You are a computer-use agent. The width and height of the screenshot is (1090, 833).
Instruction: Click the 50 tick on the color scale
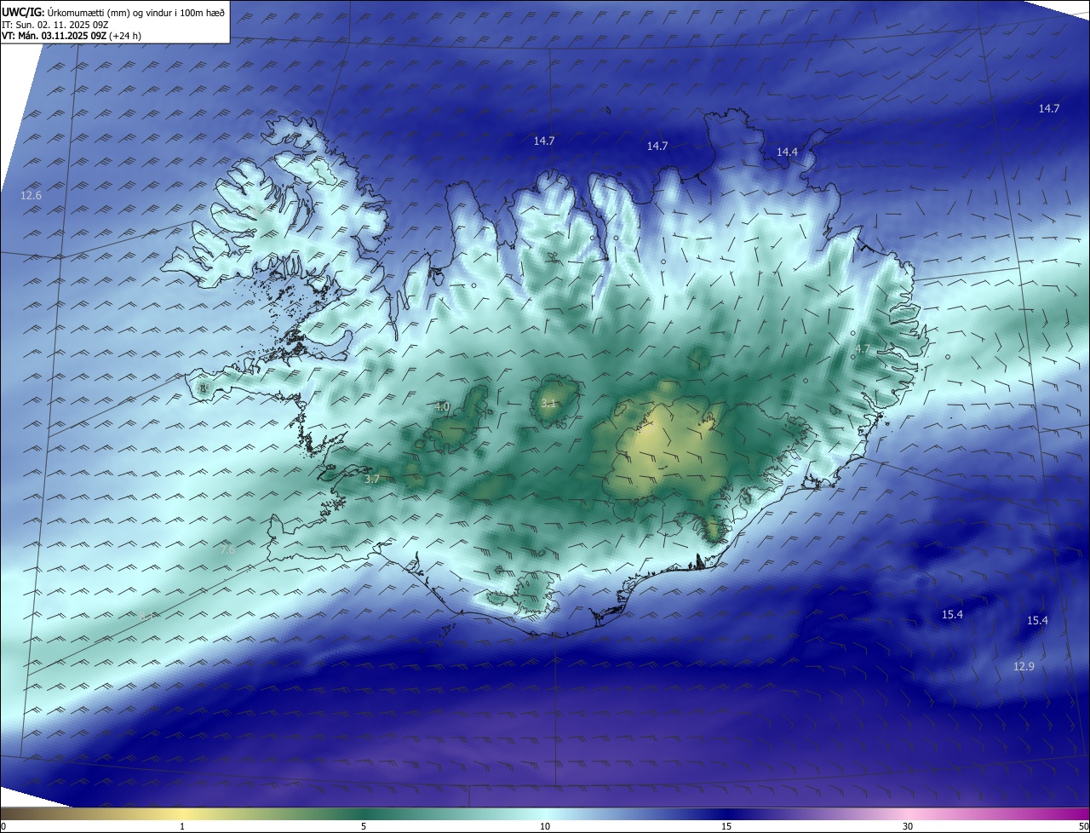[1083, 826]
